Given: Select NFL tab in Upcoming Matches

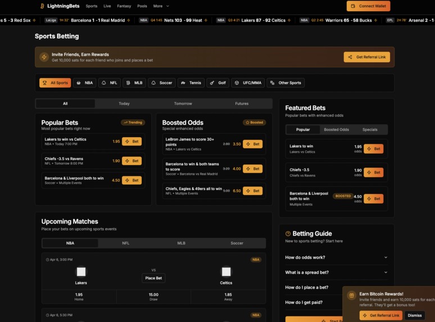Looking at the screenshot, I should coord(126,243).
